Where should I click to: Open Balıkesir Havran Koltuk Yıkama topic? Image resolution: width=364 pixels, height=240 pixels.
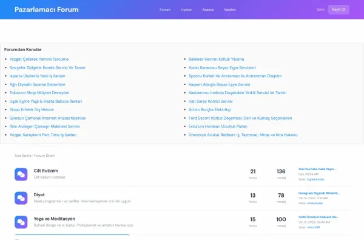pyautogui.click(x=216, y=59)
